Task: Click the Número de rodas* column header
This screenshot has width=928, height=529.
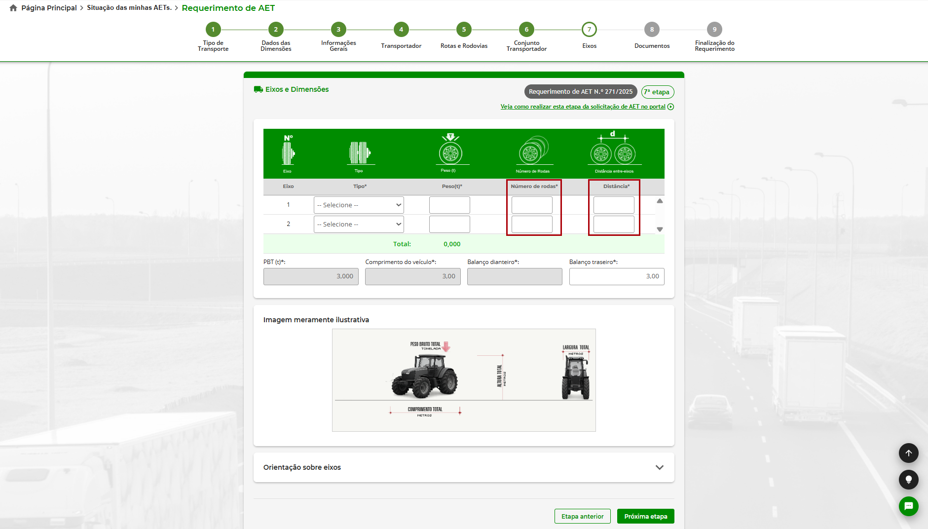Action: point(534,187)
